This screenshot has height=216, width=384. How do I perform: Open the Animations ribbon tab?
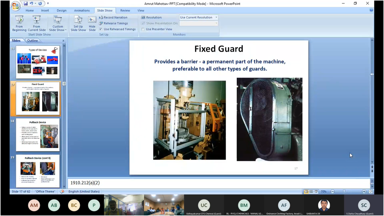pos(82,10)
